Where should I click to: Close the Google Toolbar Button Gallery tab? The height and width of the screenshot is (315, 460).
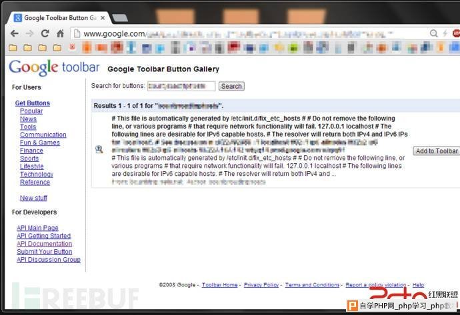[103, 18]
